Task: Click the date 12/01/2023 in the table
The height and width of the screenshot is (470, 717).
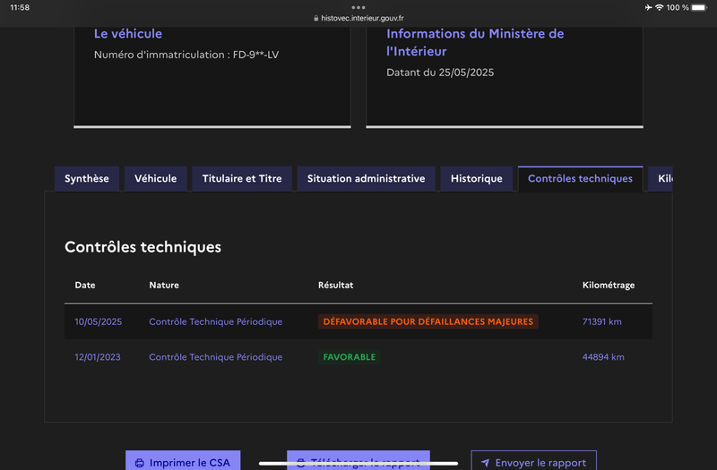Action: [x=98, y=357]
